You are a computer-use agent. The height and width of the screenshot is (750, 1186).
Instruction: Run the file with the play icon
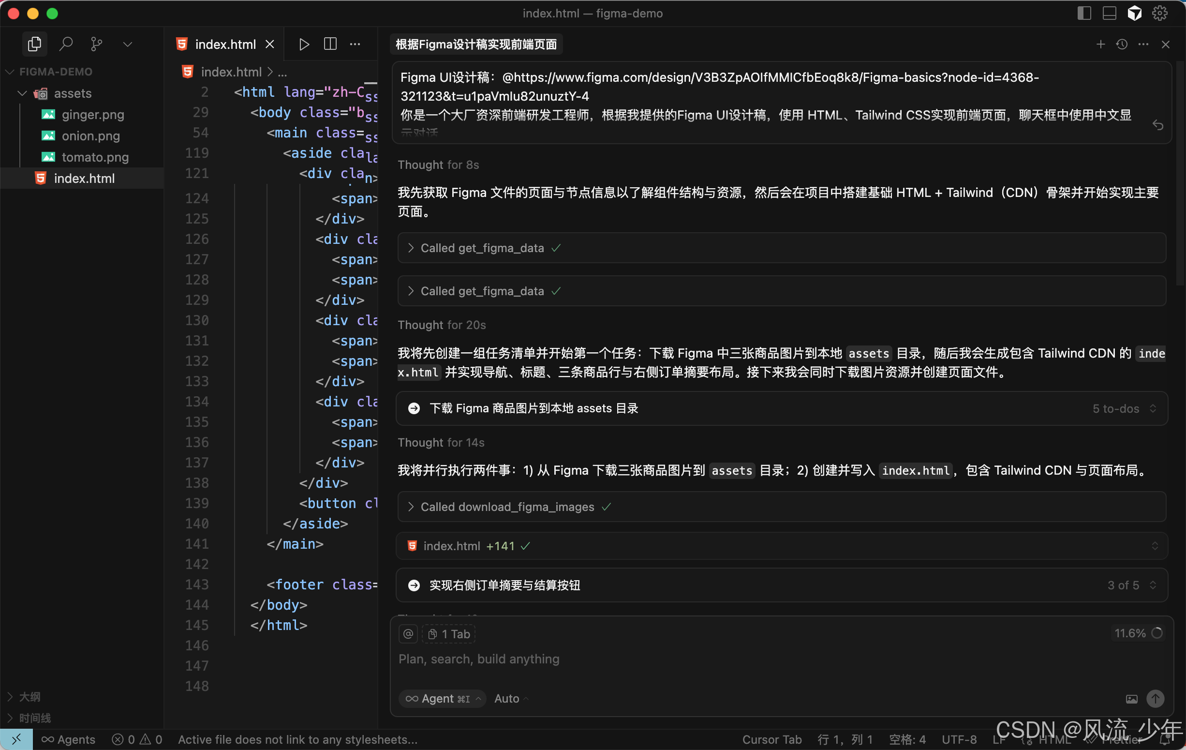click(304, 45)
